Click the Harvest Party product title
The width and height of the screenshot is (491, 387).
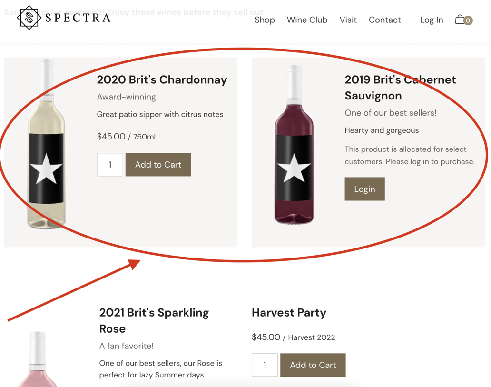289,313
